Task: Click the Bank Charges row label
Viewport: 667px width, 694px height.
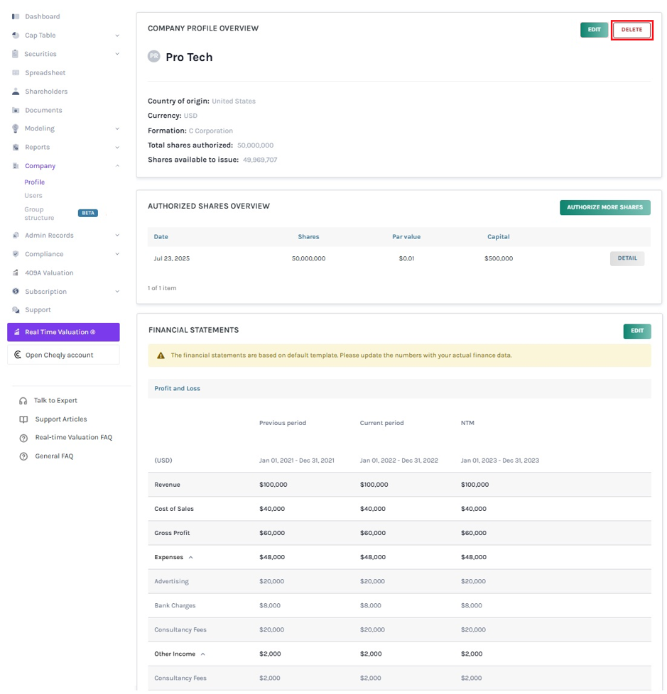Action: [x=175, y=605]
